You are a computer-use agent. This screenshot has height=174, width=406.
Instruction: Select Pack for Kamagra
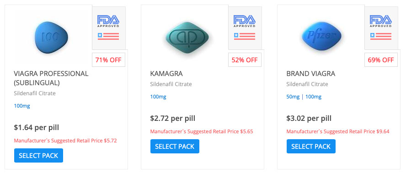175,146
